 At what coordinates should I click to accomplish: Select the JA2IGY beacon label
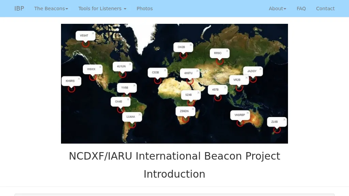252,71
